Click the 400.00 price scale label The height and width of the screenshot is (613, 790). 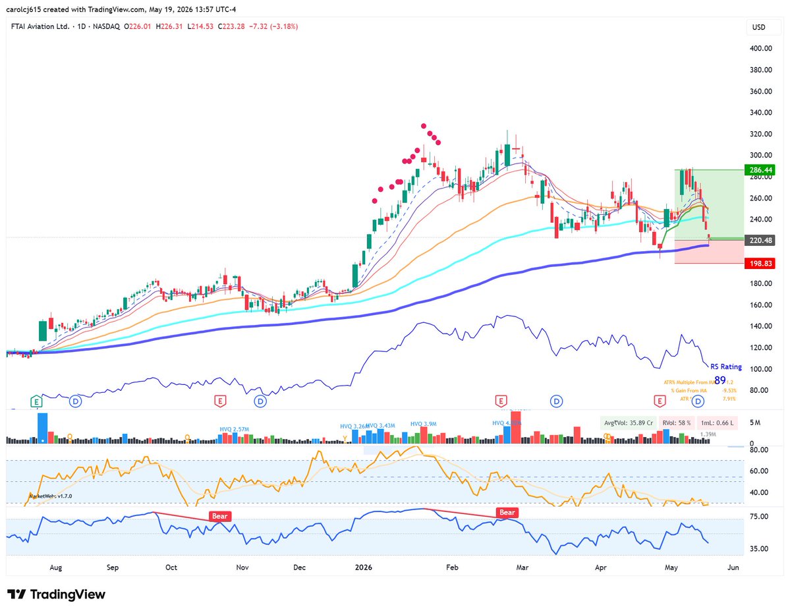761,48
